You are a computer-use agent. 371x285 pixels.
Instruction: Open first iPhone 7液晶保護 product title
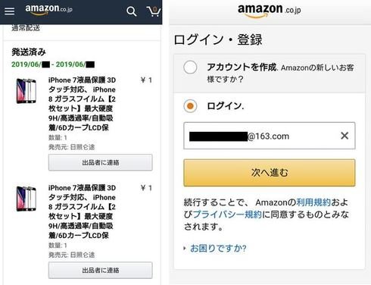[x=82, y=104]
